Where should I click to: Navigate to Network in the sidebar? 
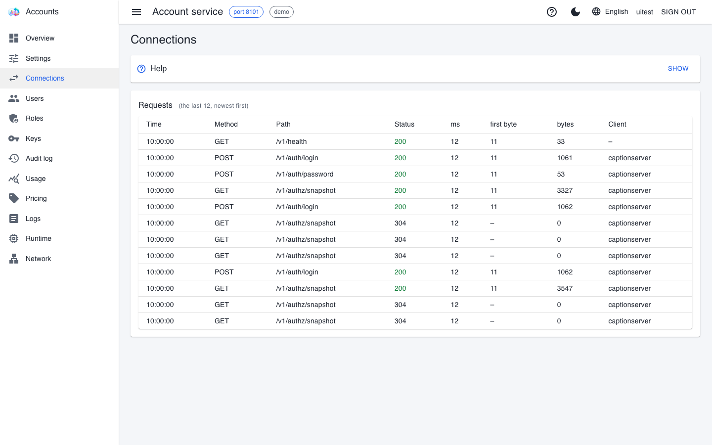pos(59,259)
